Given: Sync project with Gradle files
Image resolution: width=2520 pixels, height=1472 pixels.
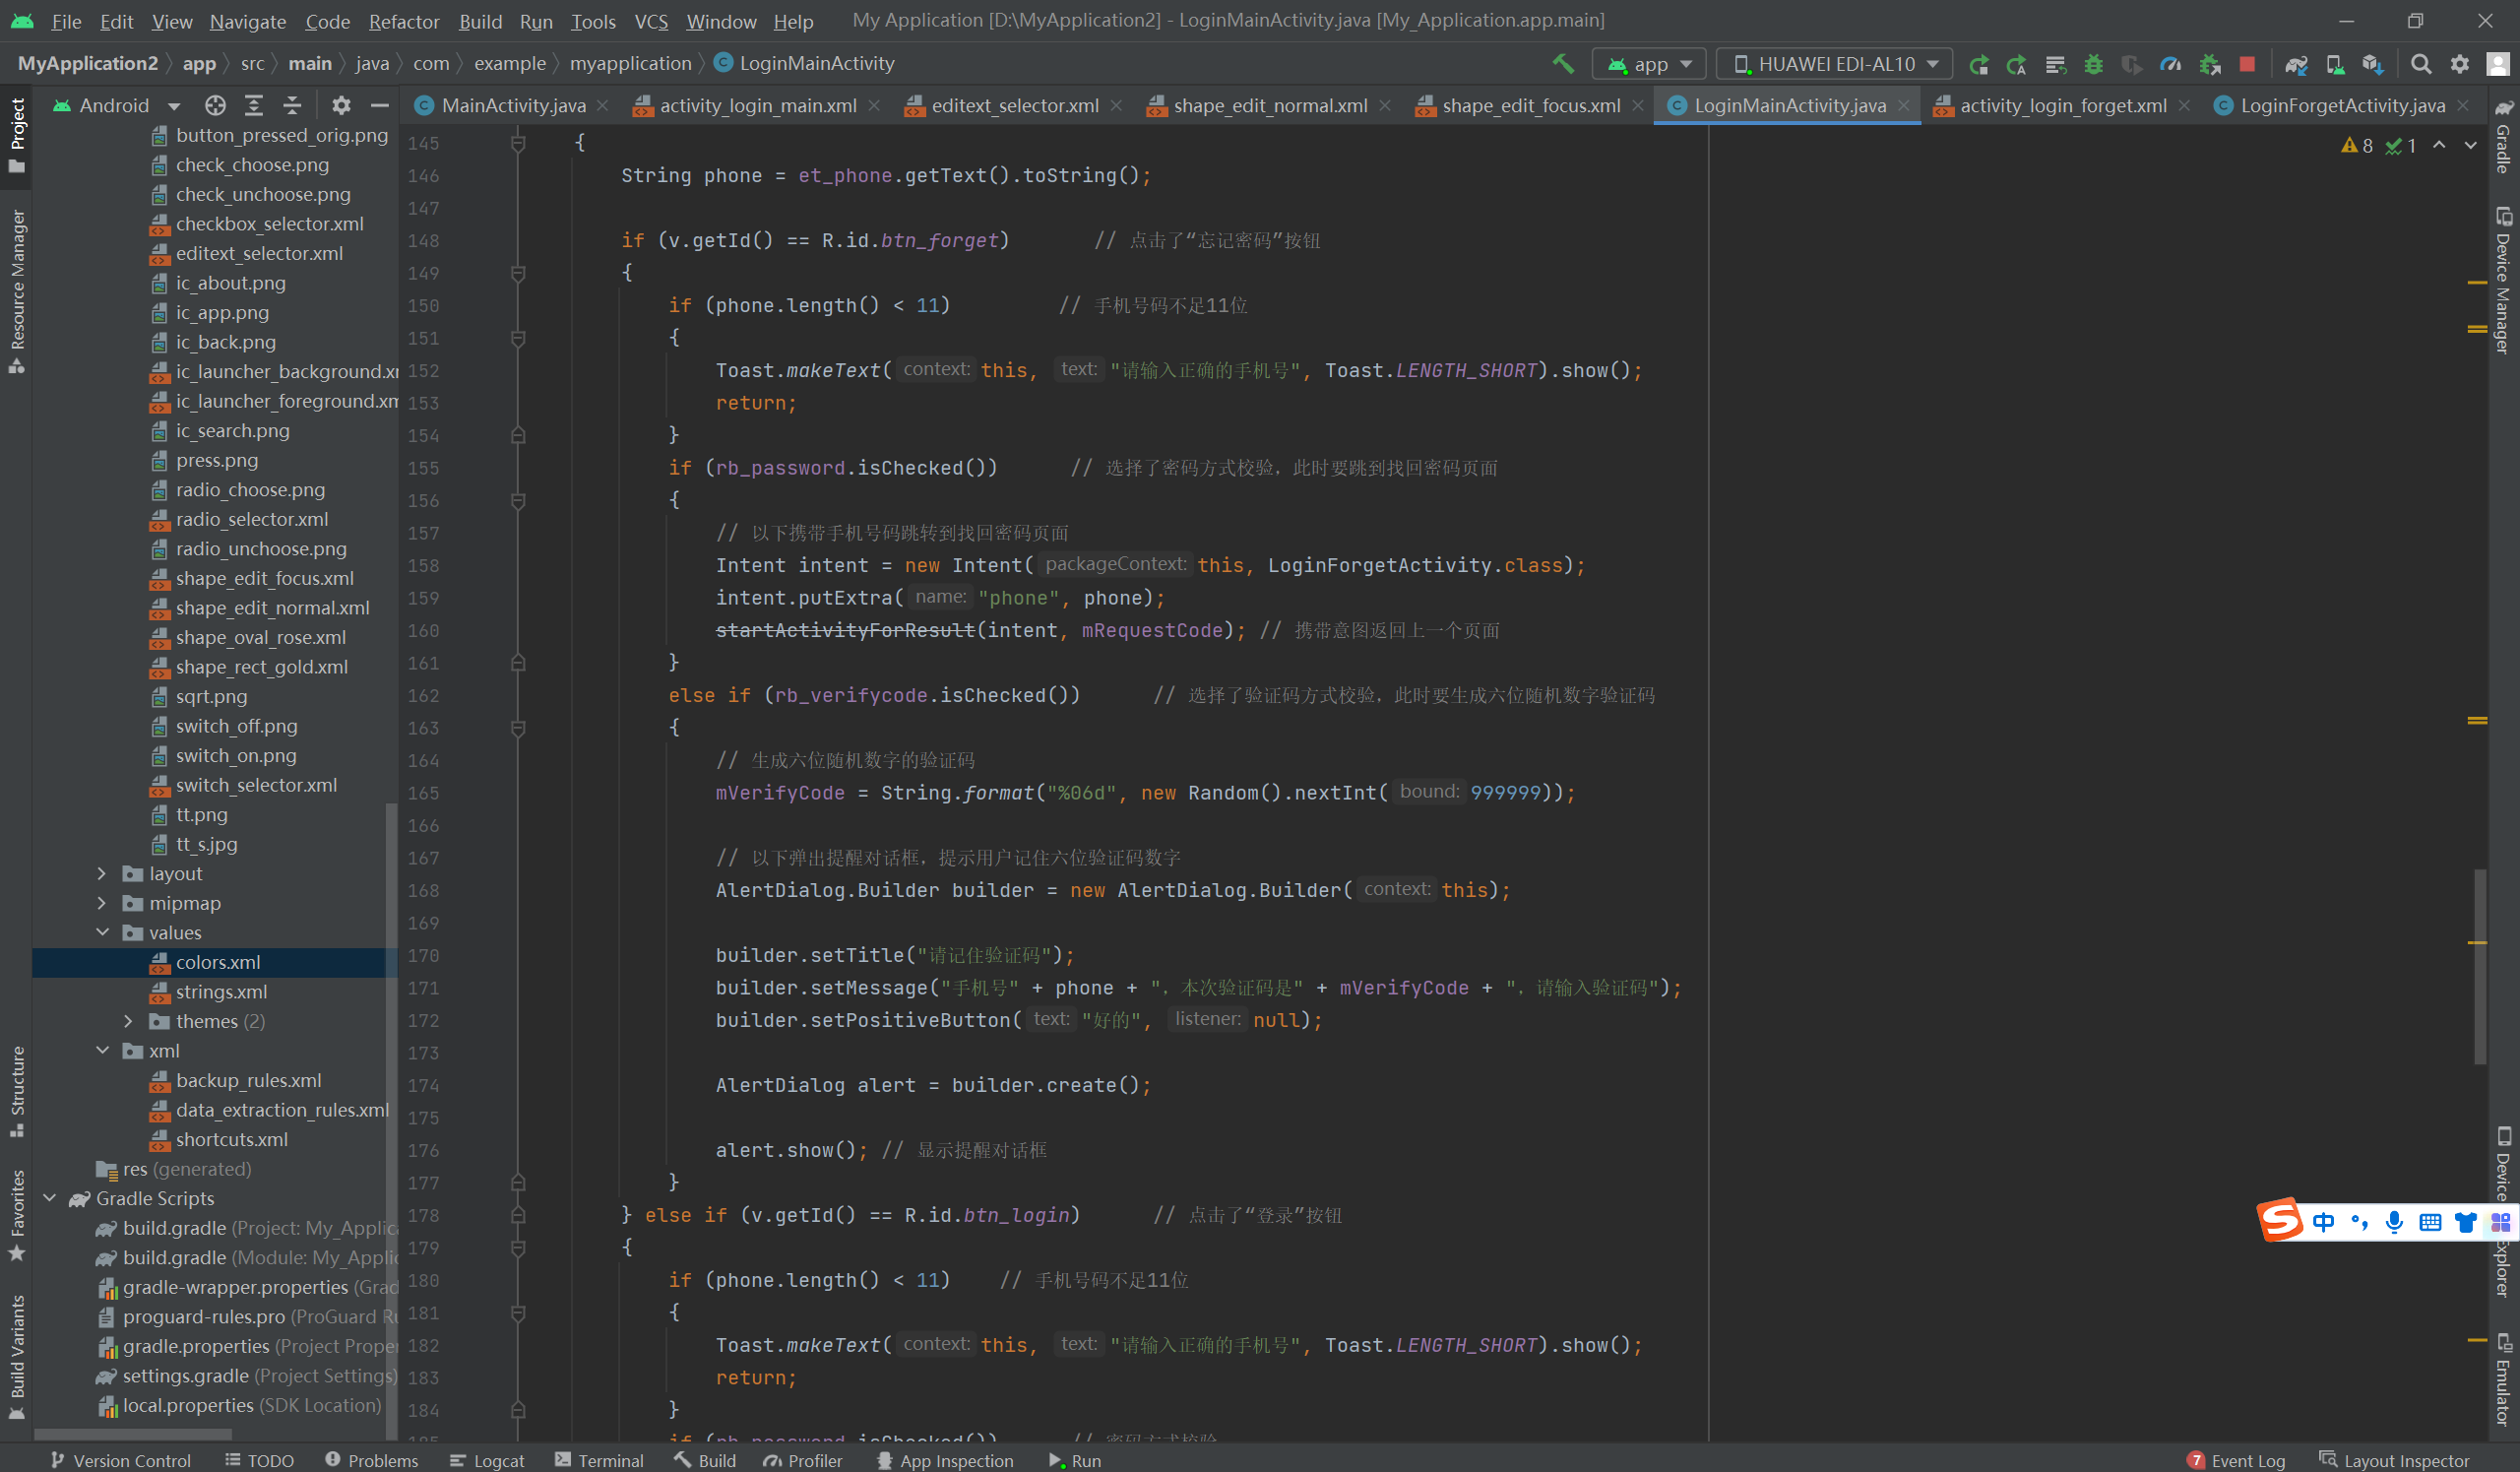Looking at the screenshot, I should pyautogui.click(x=2295, y=64).
